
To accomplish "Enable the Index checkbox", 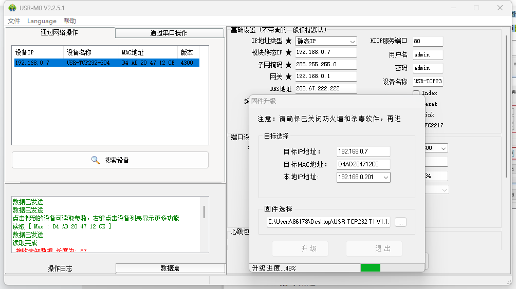I will pos(416,93).
